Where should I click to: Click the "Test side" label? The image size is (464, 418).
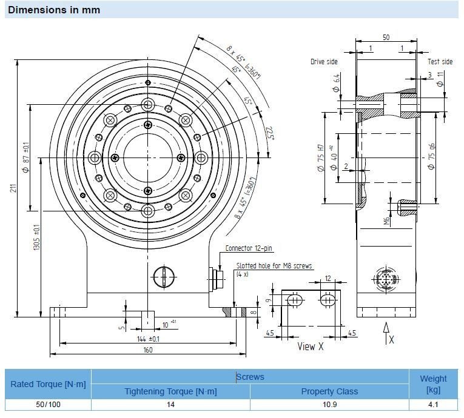click(x=440, y=62)
